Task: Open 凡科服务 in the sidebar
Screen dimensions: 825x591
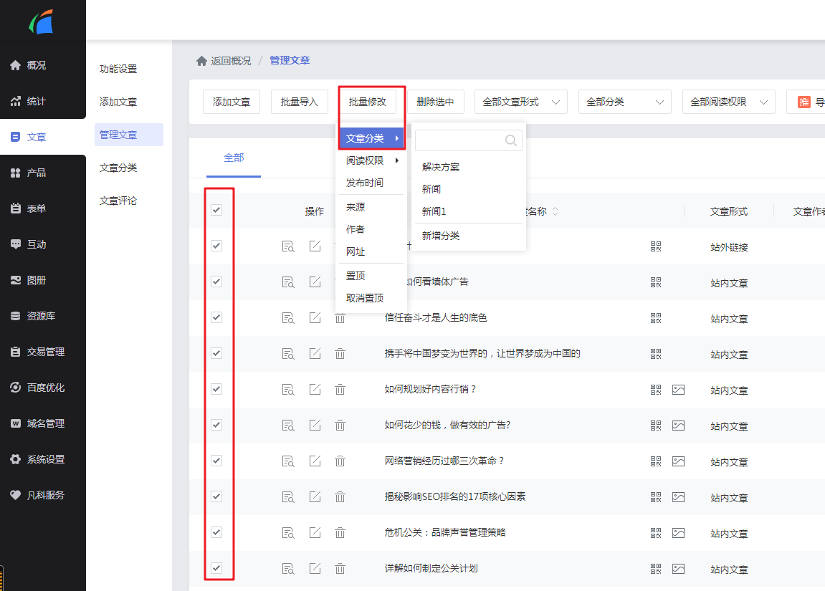Action: pyautogui.click(x=37, y=495)
